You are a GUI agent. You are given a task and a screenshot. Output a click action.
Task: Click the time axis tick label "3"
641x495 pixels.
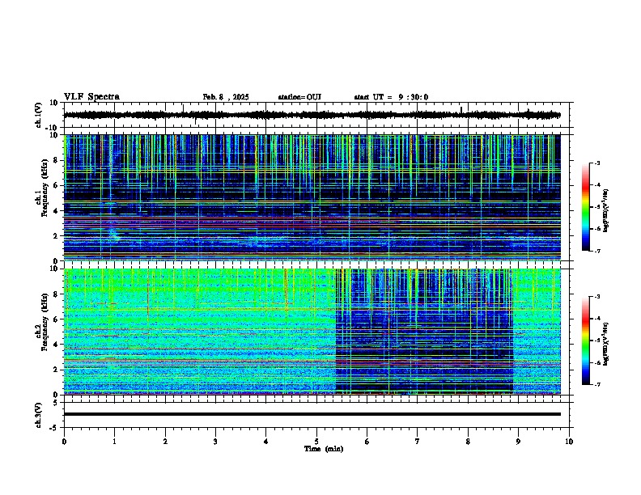tap(215, 442)
